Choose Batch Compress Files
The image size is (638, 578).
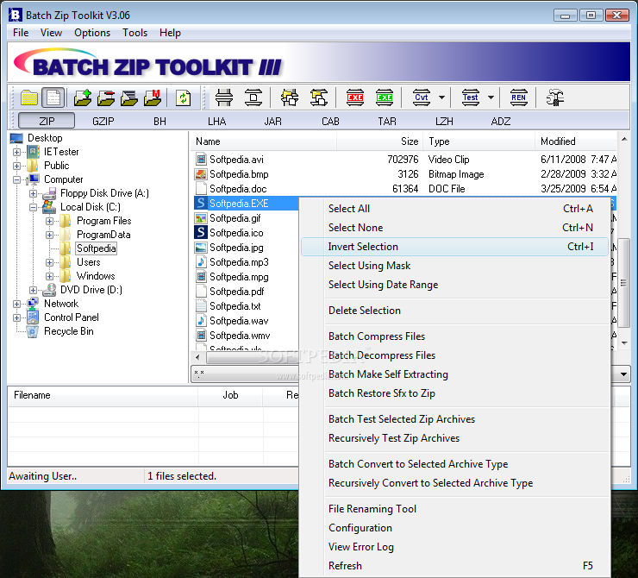click(x=454, y=336)
